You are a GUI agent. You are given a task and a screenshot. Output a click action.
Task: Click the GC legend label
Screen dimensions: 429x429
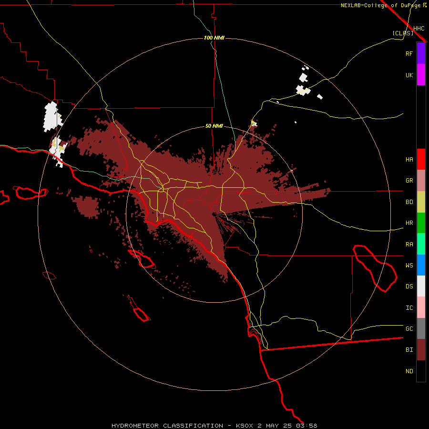tap(409, 329)
